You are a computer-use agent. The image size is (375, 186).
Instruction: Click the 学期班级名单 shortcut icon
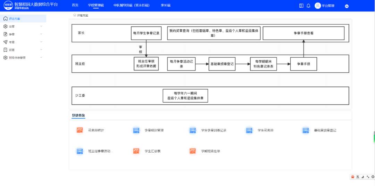point(193,151)
